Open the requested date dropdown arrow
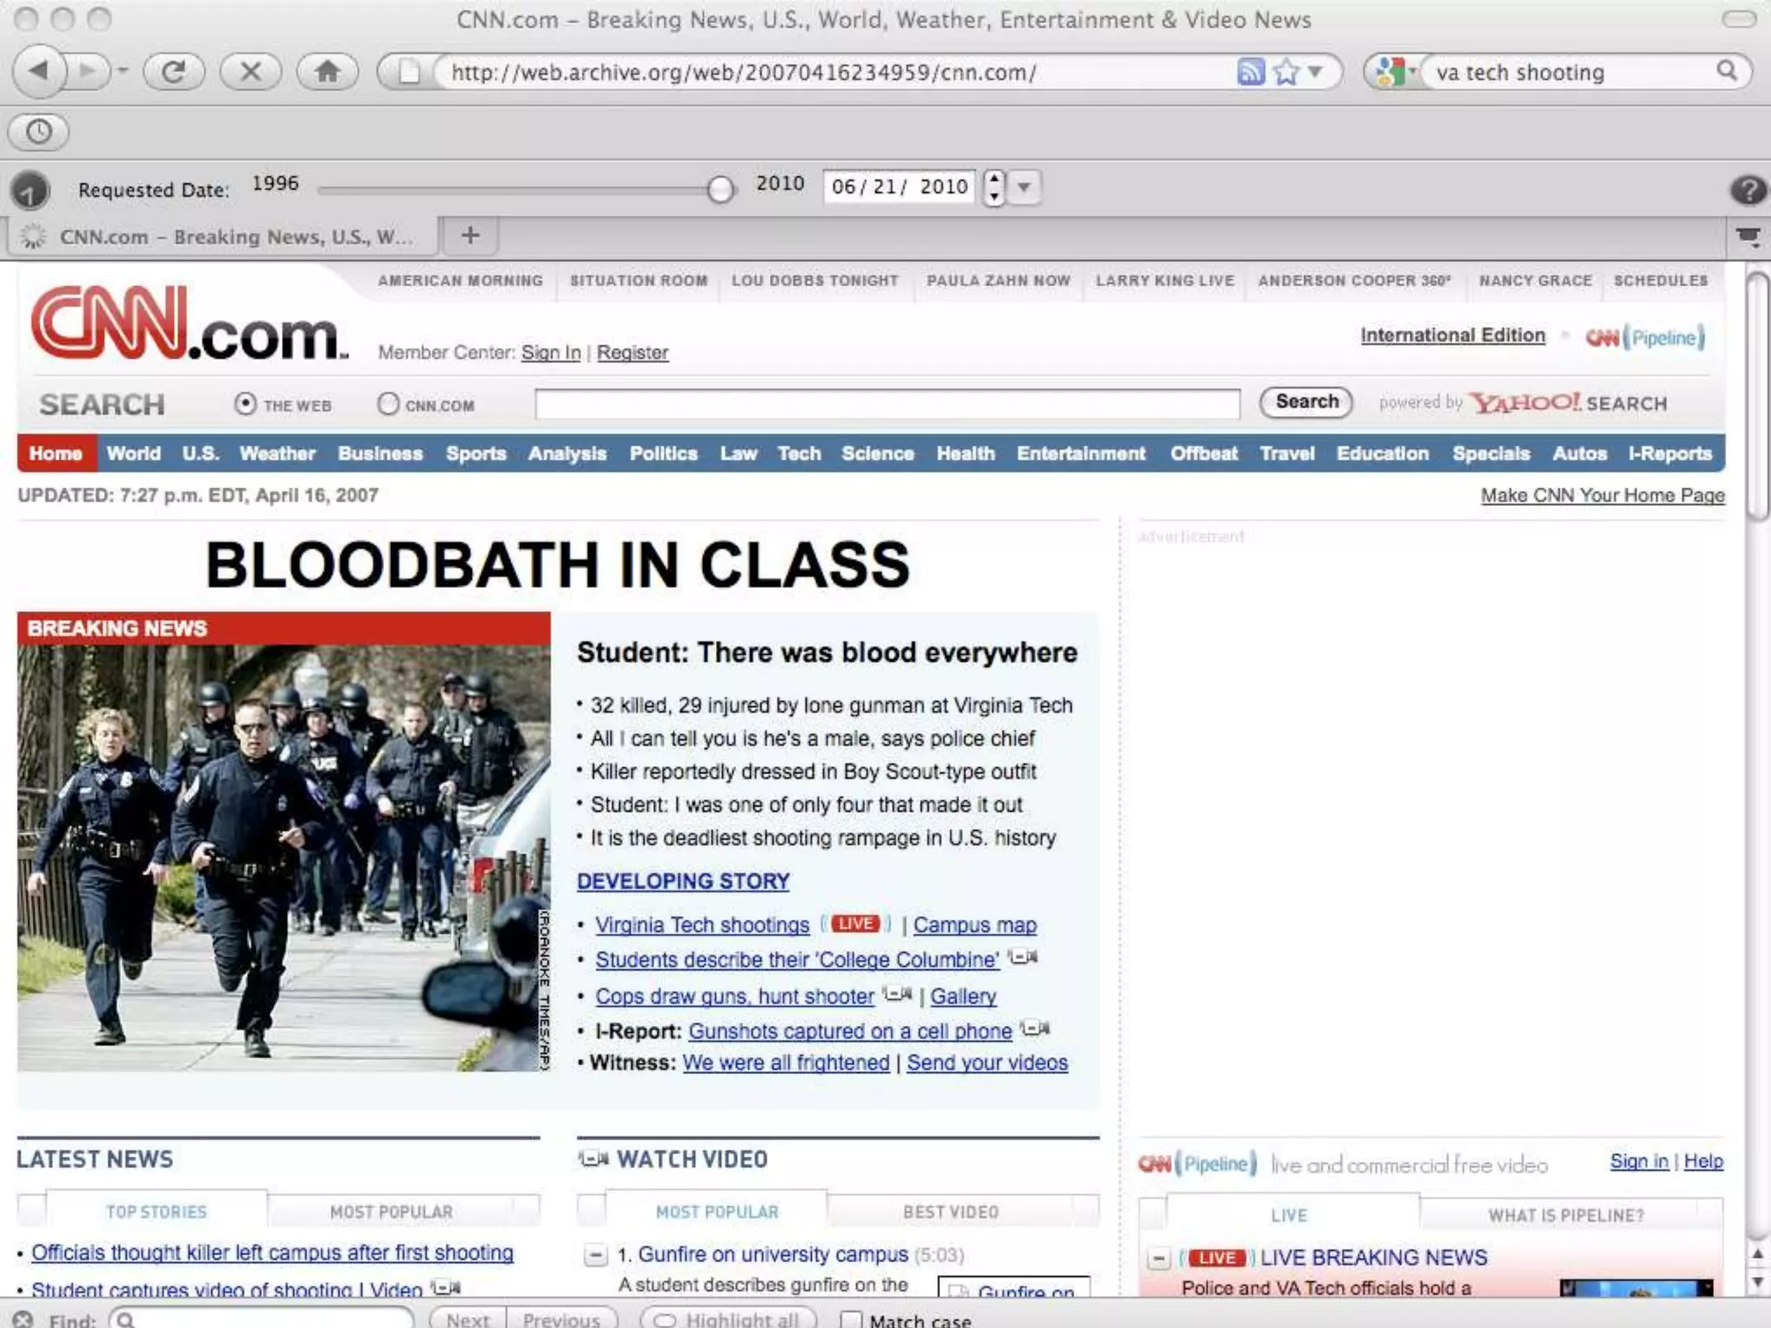The image size is (1771, 1328). [x=1024, y=187]
